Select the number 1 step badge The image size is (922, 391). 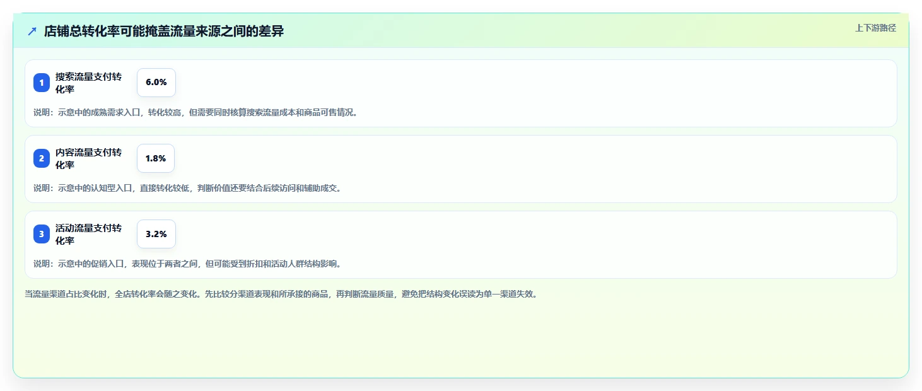click(42, 83)
